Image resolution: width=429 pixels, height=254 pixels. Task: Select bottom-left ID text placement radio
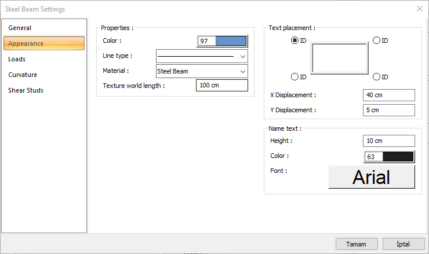point(295,77)
